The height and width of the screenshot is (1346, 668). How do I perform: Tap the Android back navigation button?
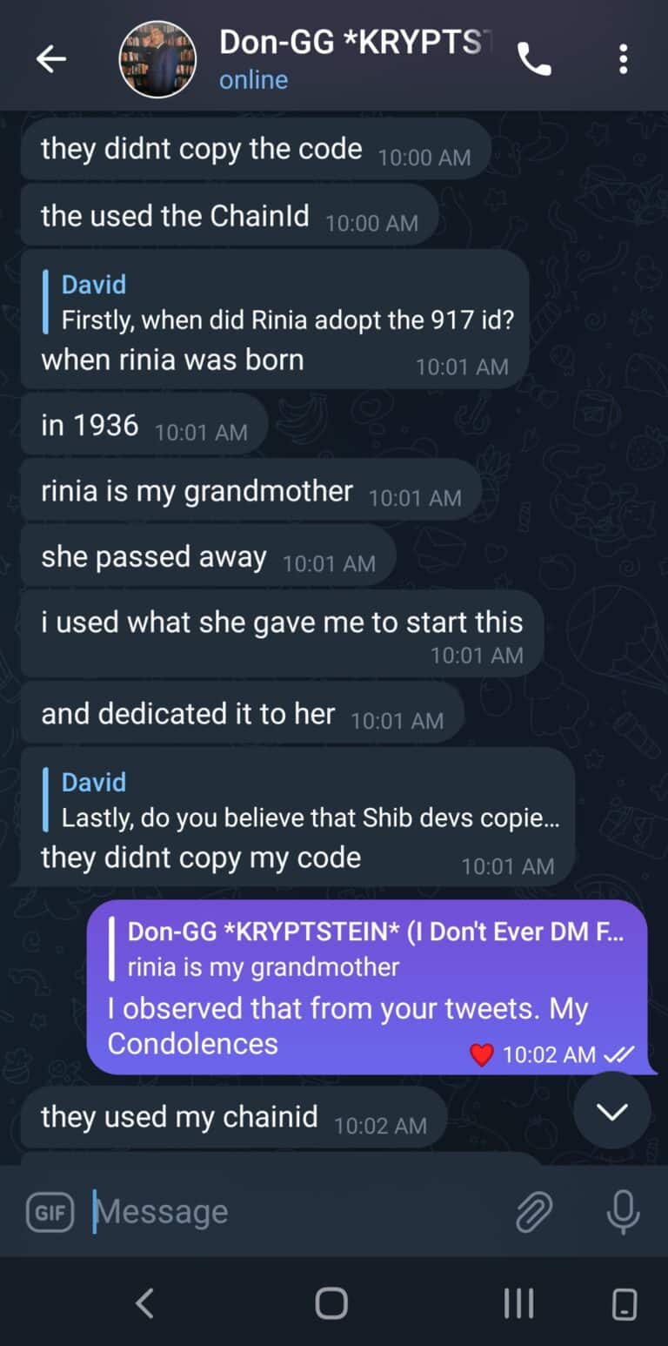pos(145,1302)
